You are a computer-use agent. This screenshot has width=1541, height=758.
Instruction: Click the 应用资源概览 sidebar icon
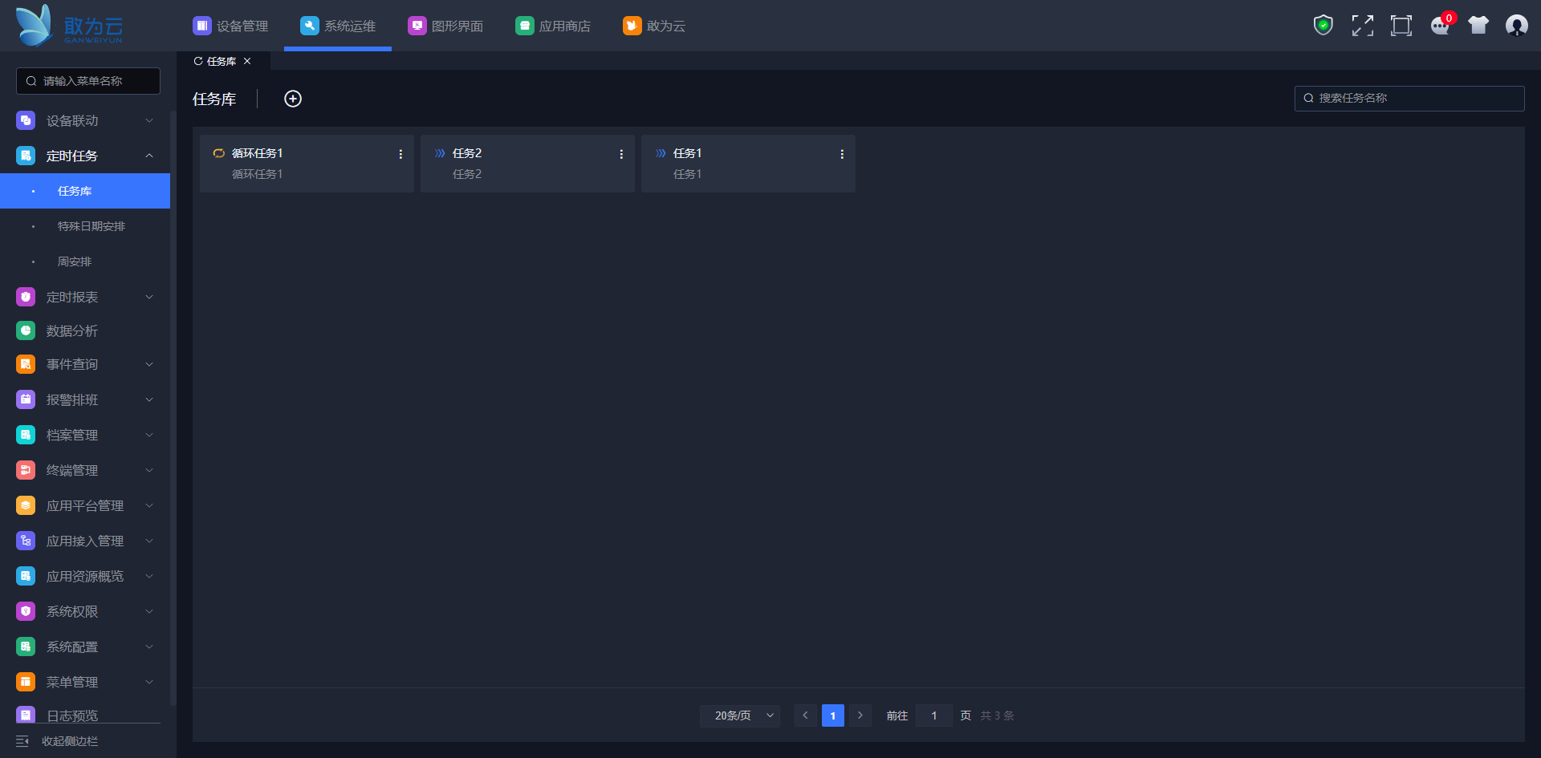26,576
